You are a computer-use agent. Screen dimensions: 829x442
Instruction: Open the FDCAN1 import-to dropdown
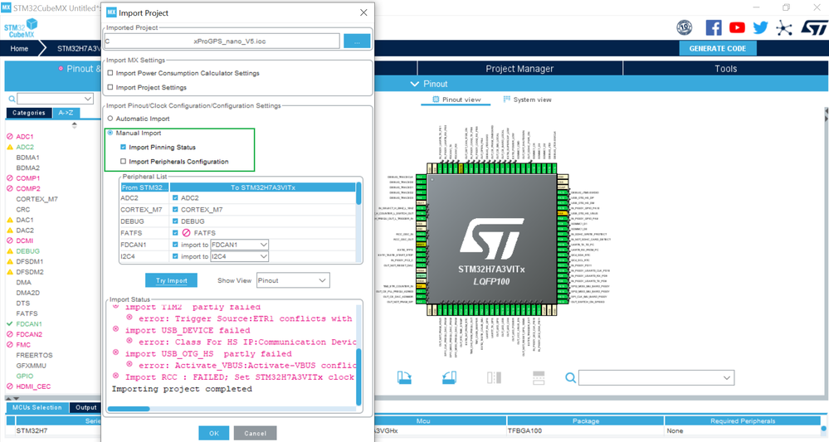click(240, 245)
